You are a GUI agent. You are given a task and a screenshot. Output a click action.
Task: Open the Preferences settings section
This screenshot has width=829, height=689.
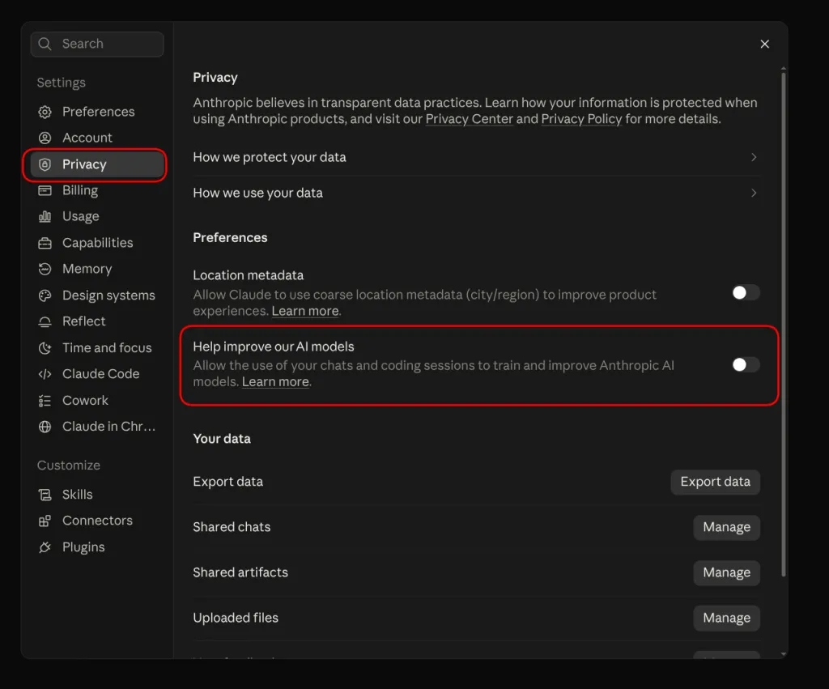pos(97,112)
